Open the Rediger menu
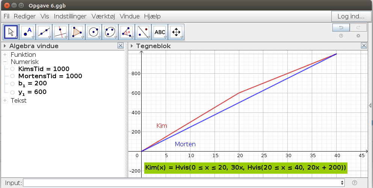Image resolution: width=373 pixels, height=188 pixels. click(25, 17)
